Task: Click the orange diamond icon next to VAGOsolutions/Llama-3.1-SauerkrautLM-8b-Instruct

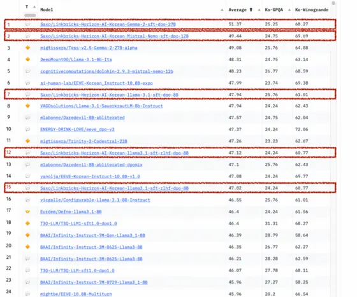Action: [x=28, y=106]
